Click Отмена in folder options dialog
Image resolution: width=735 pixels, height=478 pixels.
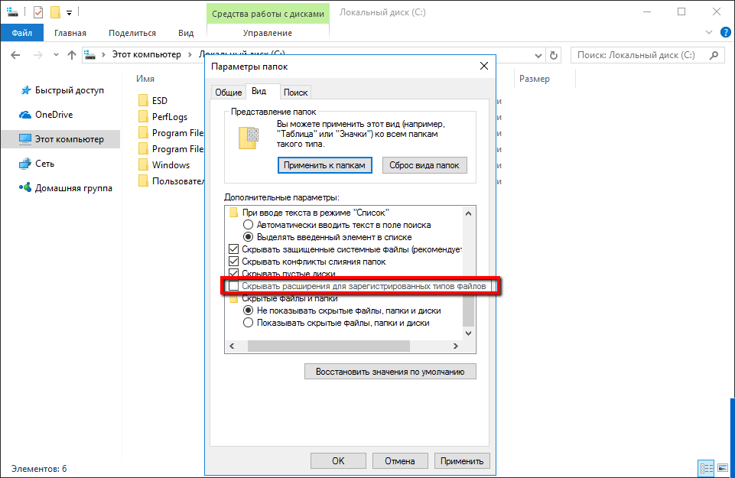pos(400,460)
